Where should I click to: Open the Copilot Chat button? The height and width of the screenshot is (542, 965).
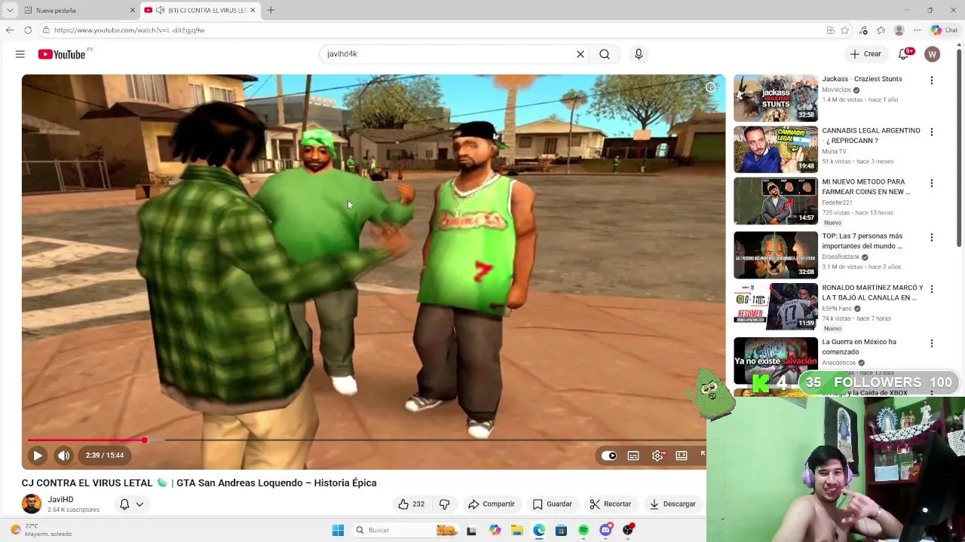(944, 30)
